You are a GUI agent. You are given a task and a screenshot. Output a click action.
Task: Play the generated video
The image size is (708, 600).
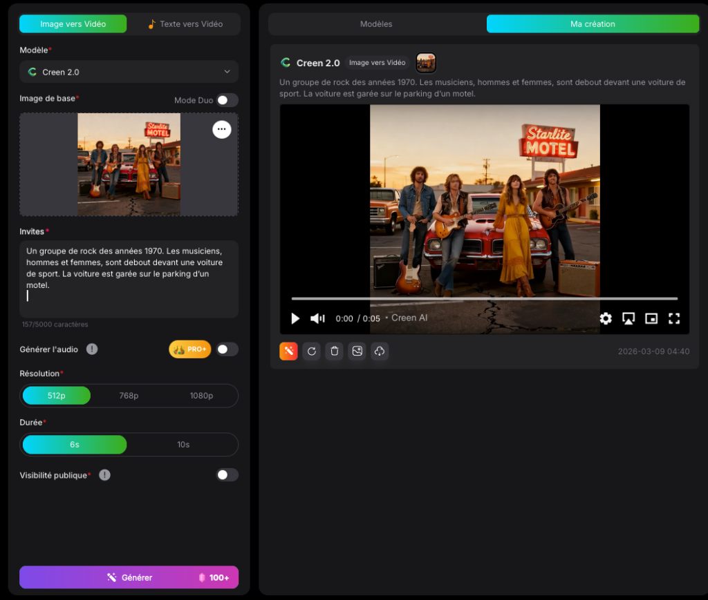pyautogui.click(x=295, y=318)
